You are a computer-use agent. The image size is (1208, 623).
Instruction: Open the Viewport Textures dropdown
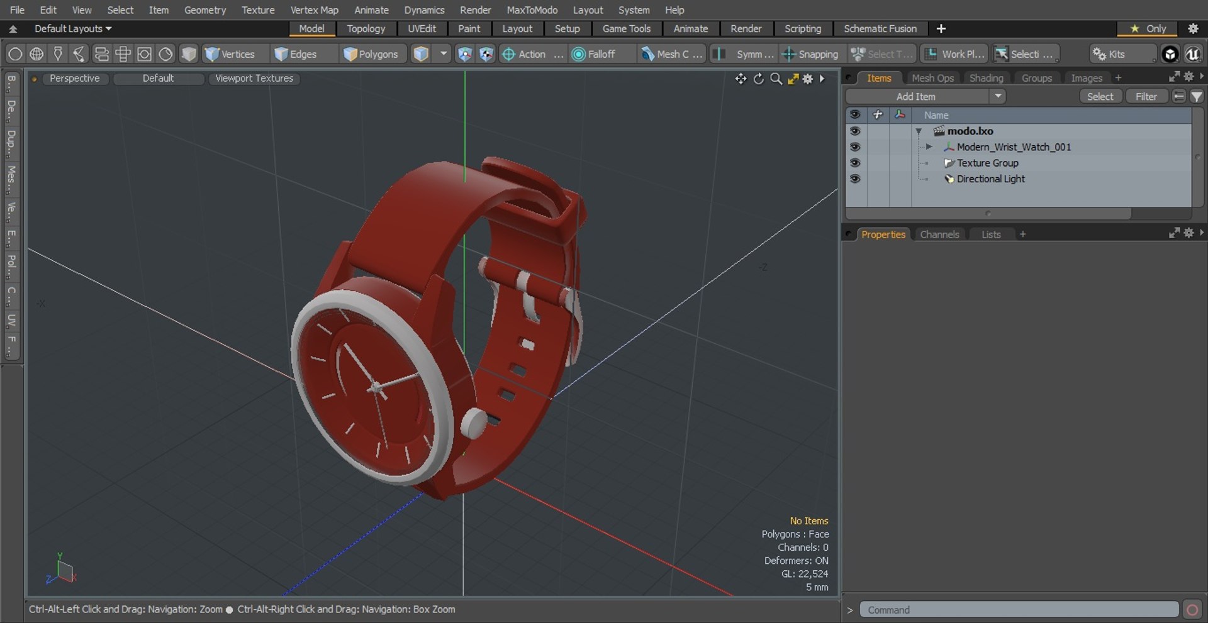click(254, 79)
